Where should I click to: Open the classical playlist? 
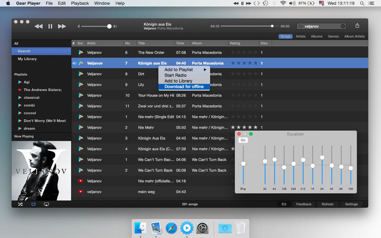click(31, 98)
